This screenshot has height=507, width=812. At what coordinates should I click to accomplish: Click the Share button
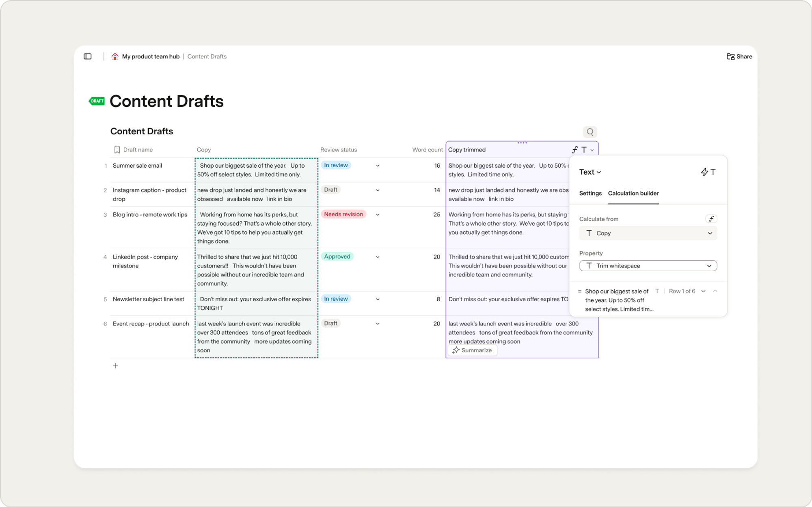pyautogui.click(x=739, y=56)
